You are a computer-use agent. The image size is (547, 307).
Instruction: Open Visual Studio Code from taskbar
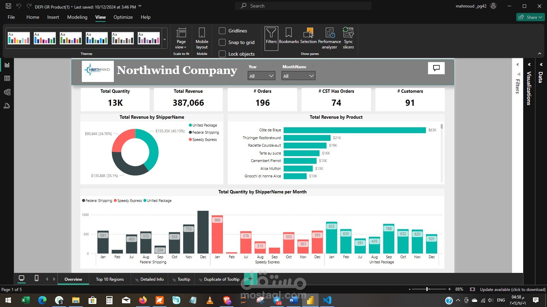(x=327, y=300)
